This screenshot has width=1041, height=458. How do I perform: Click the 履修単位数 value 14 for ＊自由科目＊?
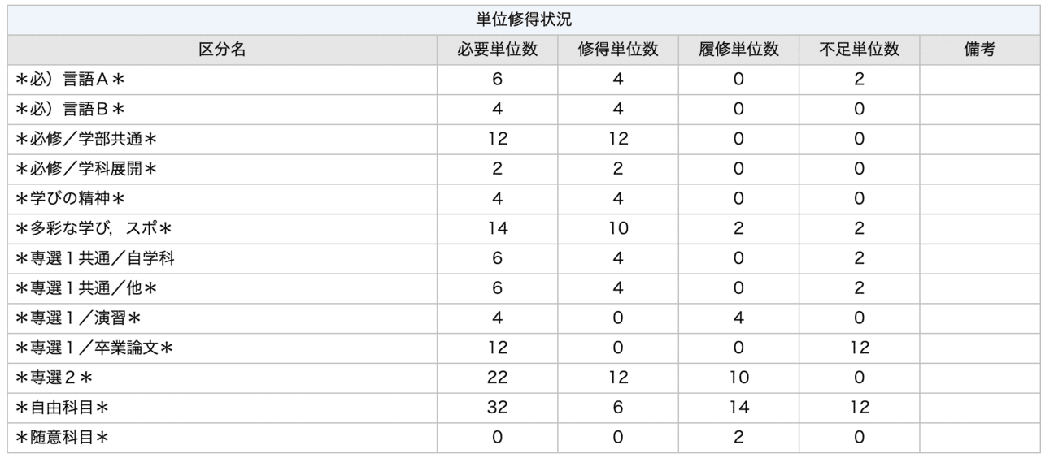(x=738, y=408)
